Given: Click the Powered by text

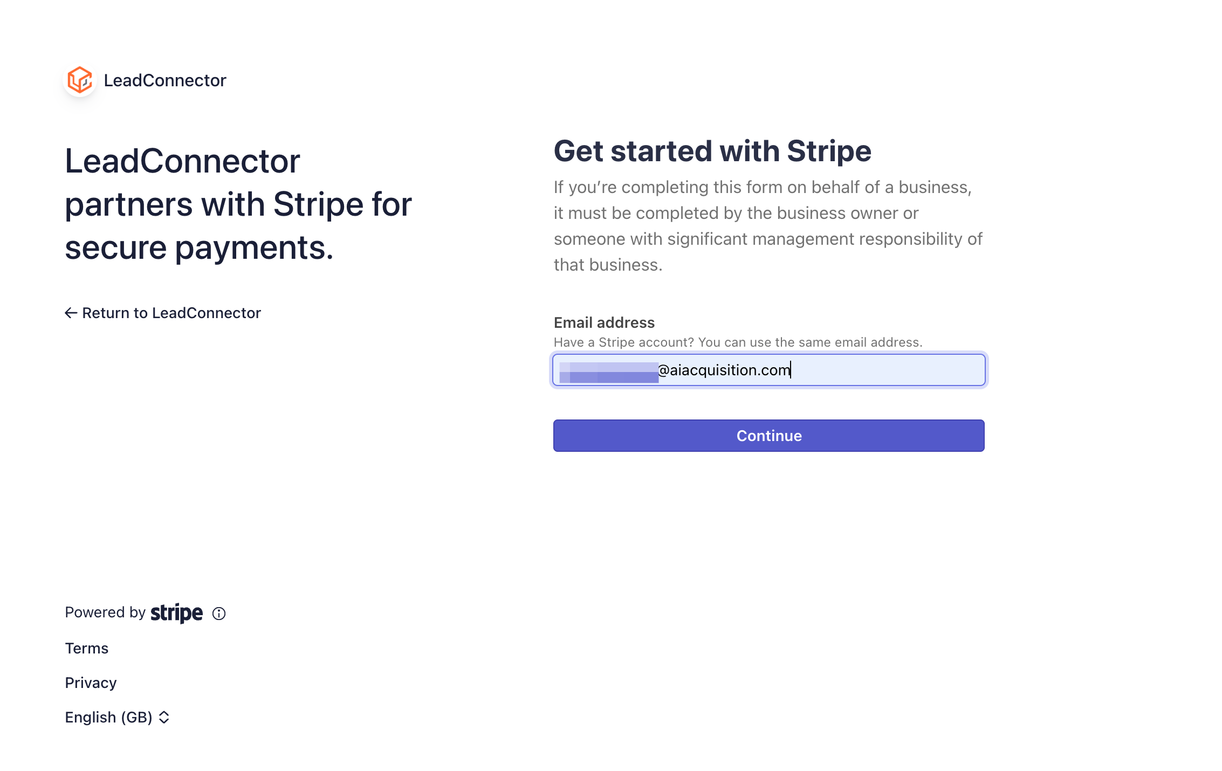Looking at the screenshot, I should (x=105, y=612).
